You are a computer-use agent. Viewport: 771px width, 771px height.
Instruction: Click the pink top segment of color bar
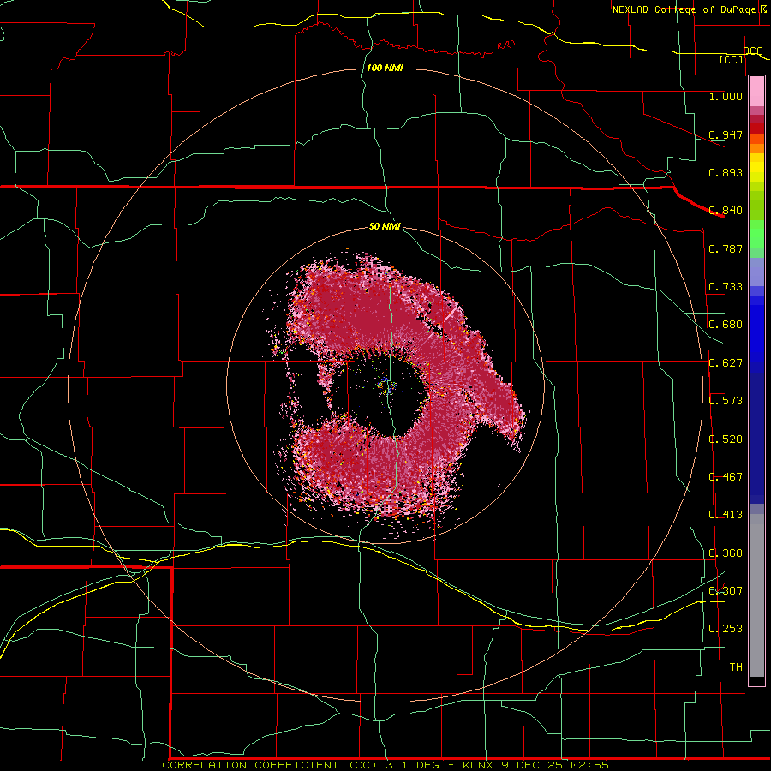click(x=756, y=91)
